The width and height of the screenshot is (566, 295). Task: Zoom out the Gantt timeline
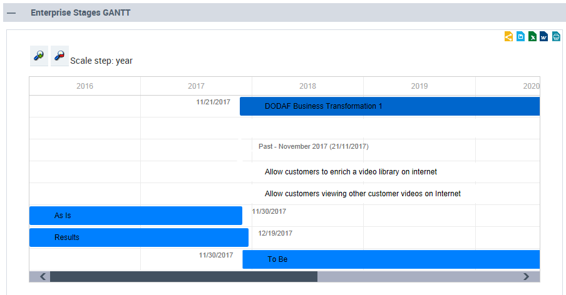coord(59,56)
